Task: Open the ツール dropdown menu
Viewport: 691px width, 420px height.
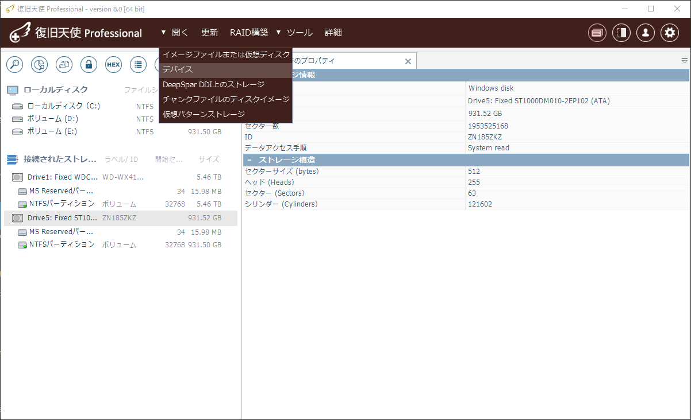Action: pyautogui.click(x=295, y=33)
